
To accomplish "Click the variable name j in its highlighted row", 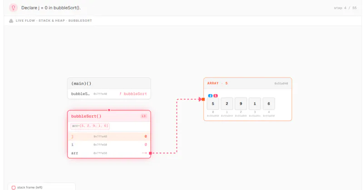I will [72, 137].
